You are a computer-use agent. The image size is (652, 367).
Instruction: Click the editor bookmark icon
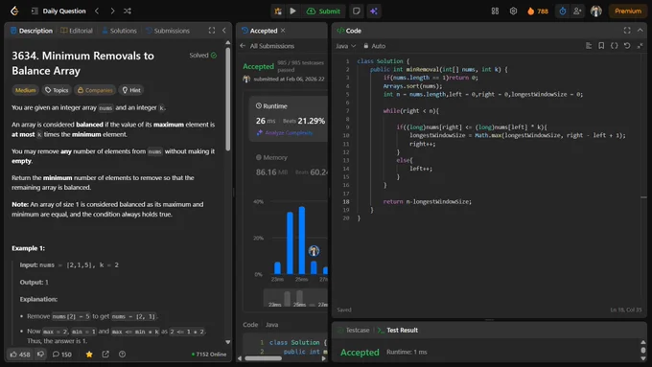(x=601, y=46)
